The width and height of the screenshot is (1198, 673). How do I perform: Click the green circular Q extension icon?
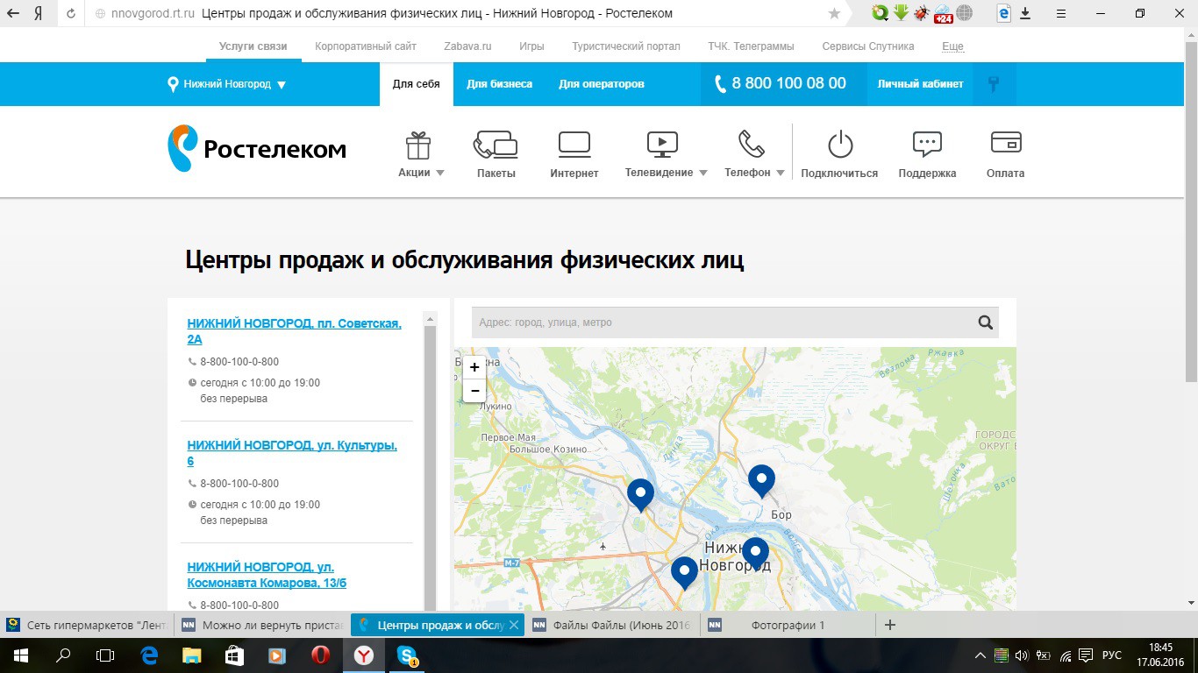[880, 13]
